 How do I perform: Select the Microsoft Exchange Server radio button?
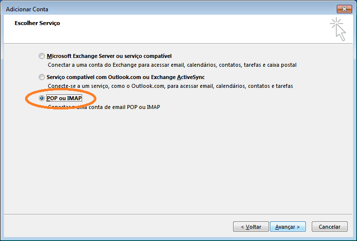42,56
